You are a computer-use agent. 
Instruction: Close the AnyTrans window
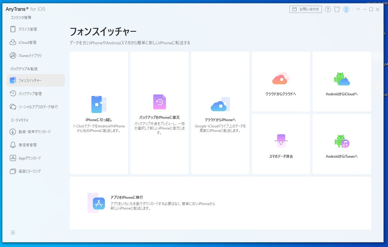378,9
